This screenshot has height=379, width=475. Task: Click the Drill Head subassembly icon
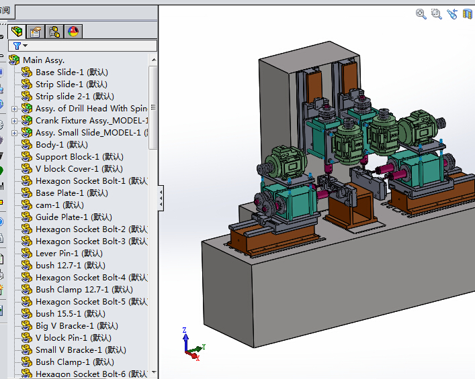click(27, 109)
